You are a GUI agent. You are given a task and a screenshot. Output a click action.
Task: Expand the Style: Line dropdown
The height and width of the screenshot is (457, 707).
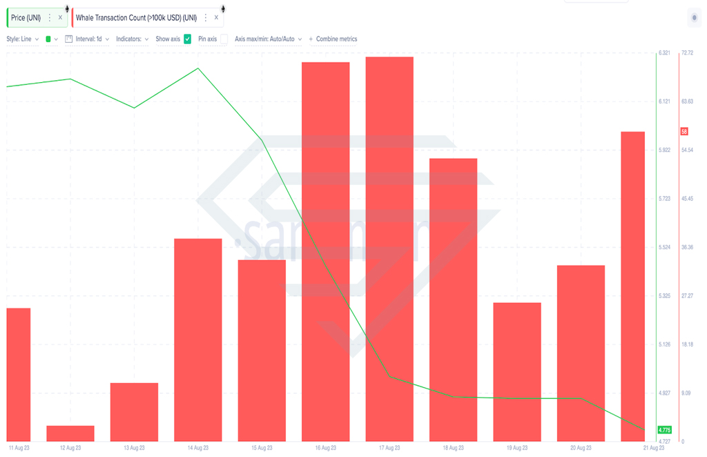coord(23,39)
